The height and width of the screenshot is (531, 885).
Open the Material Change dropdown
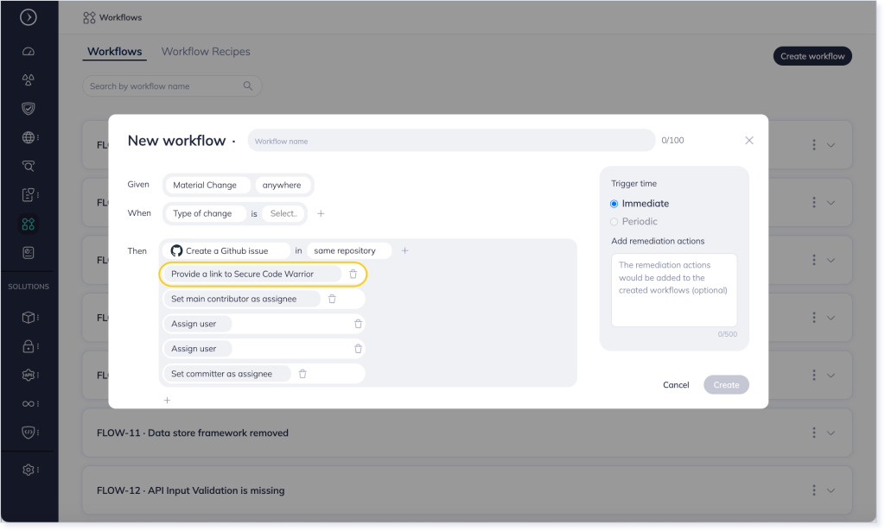click(x=207, y=185)
